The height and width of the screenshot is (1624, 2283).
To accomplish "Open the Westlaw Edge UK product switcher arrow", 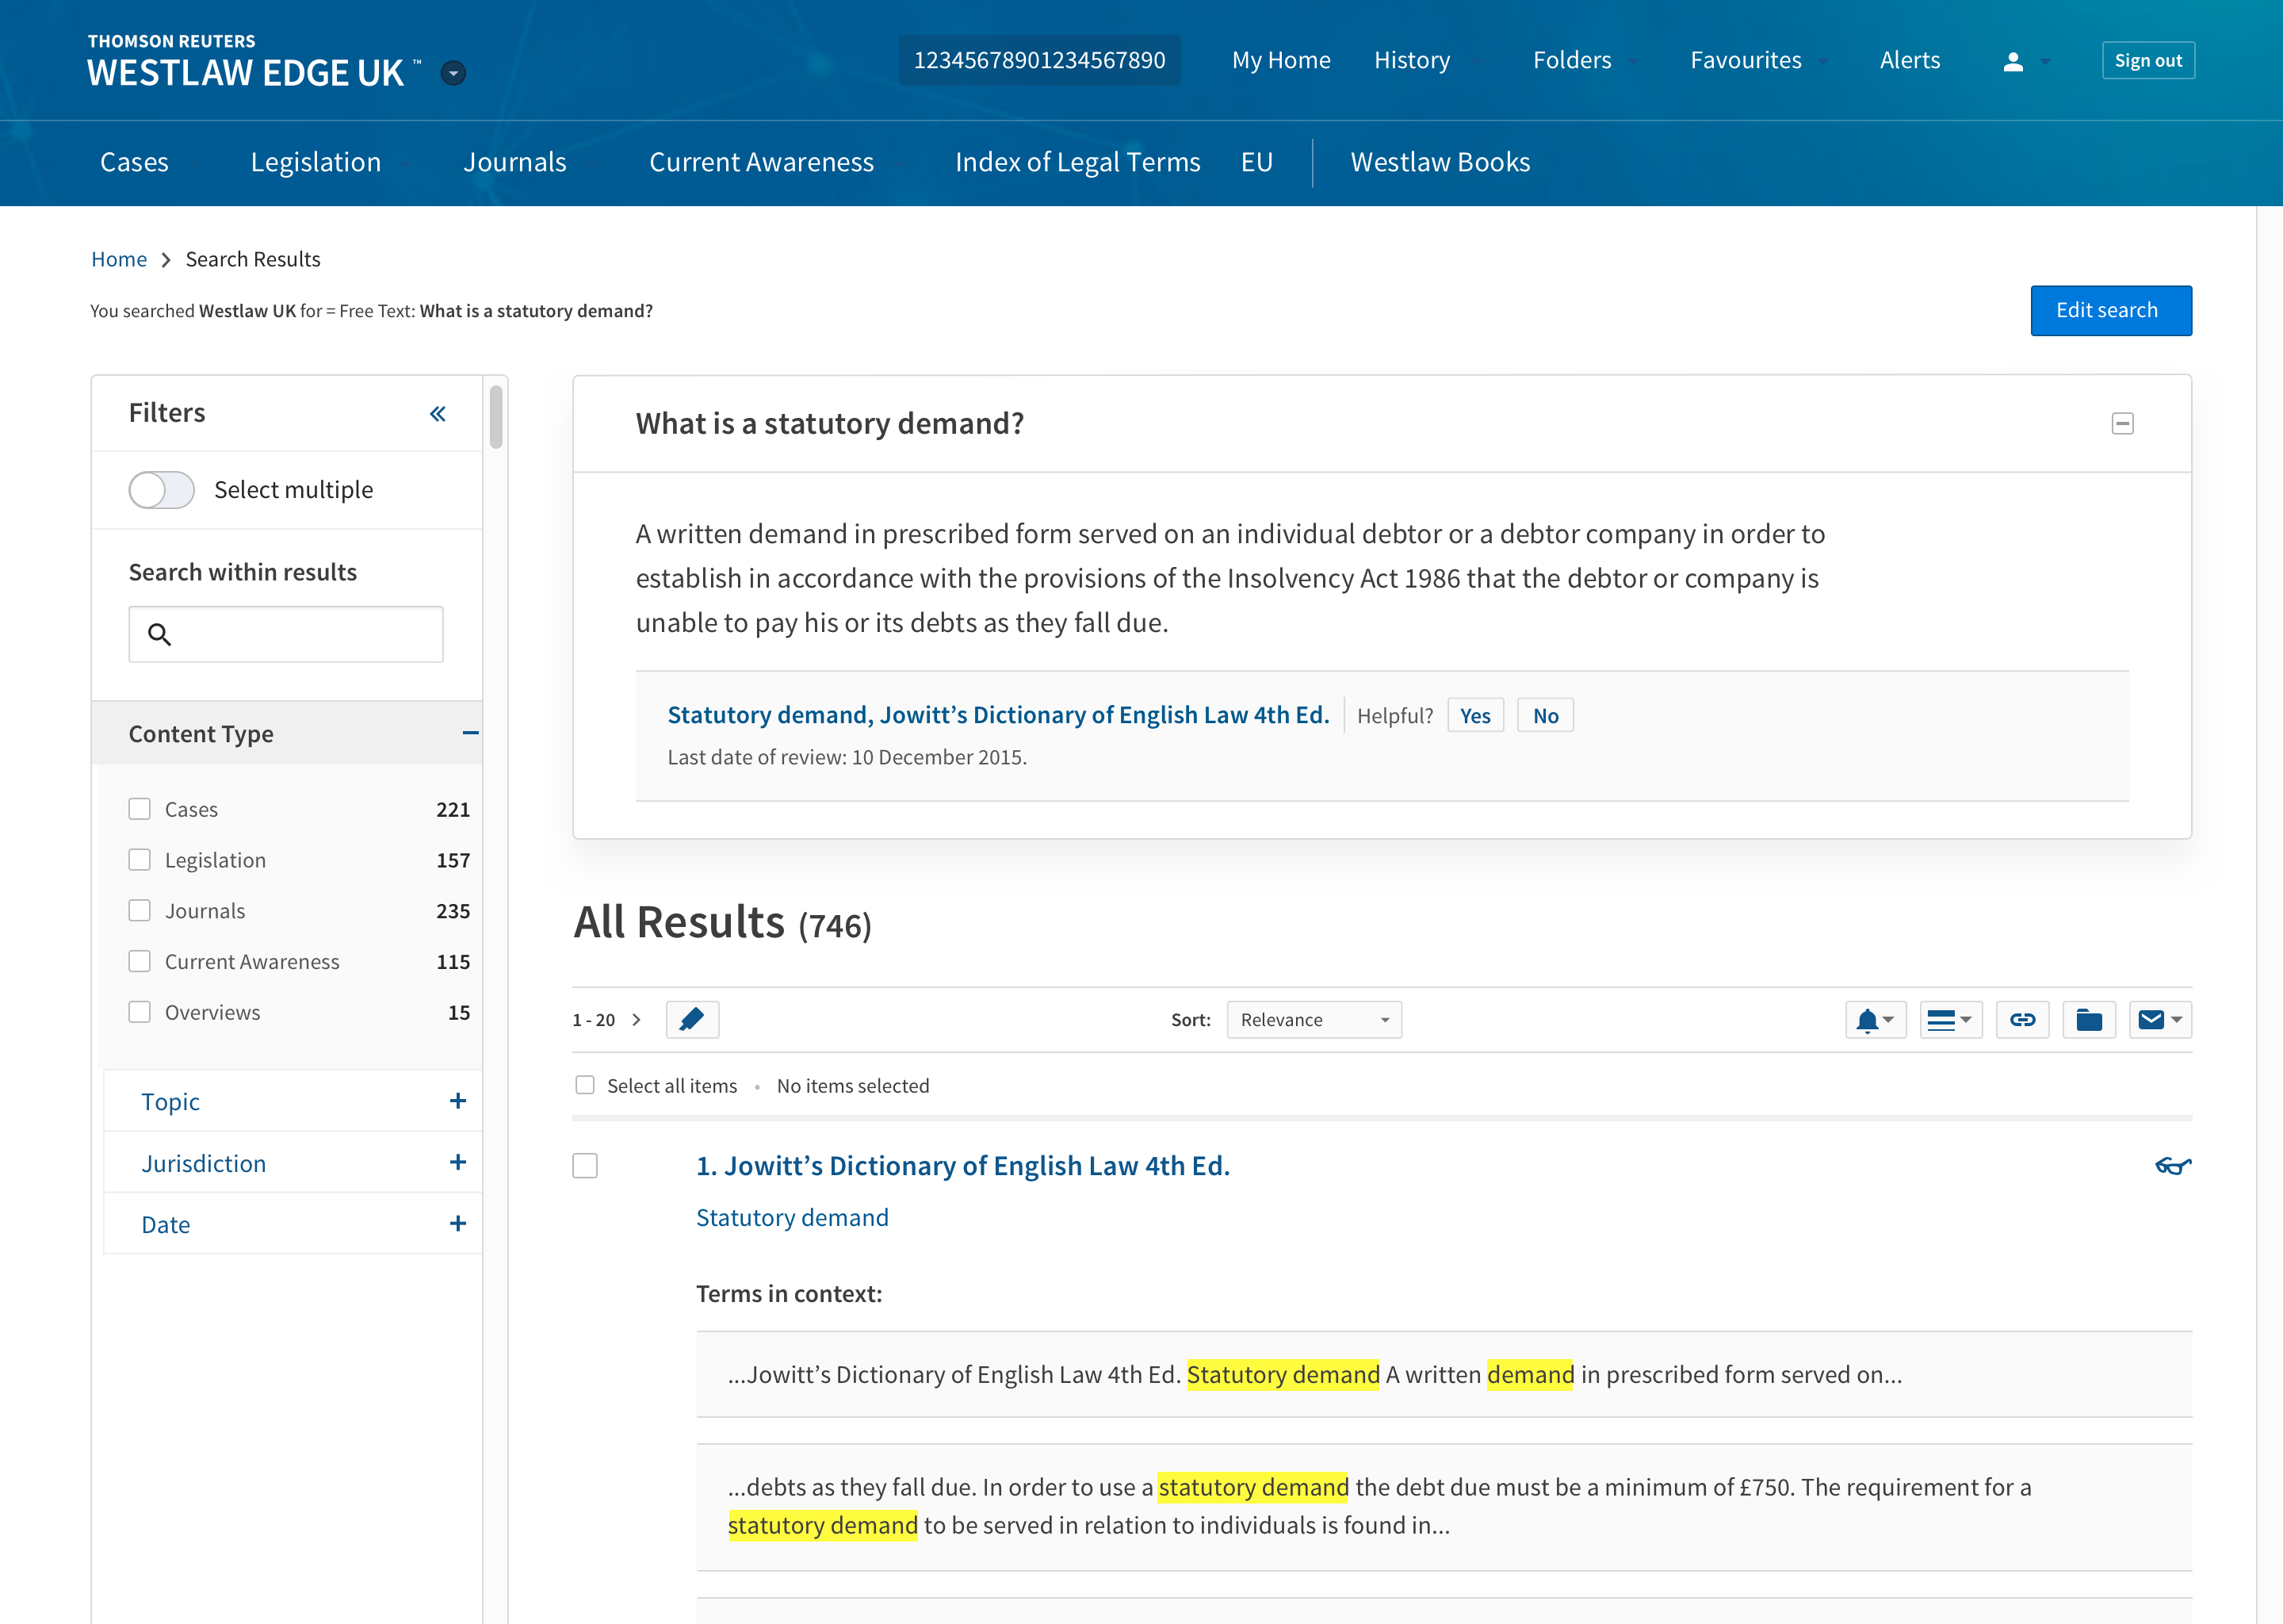I will [453, 73].
